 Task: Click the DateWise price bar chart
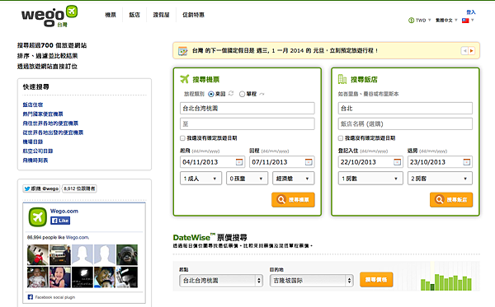click(445, 281)
